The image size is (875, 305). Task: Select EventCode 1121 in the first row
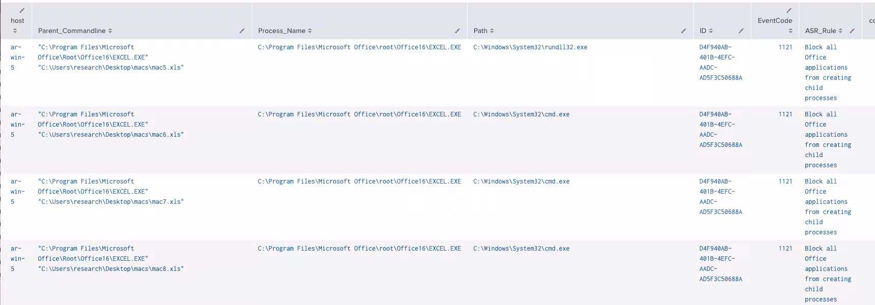pos(785,47)
